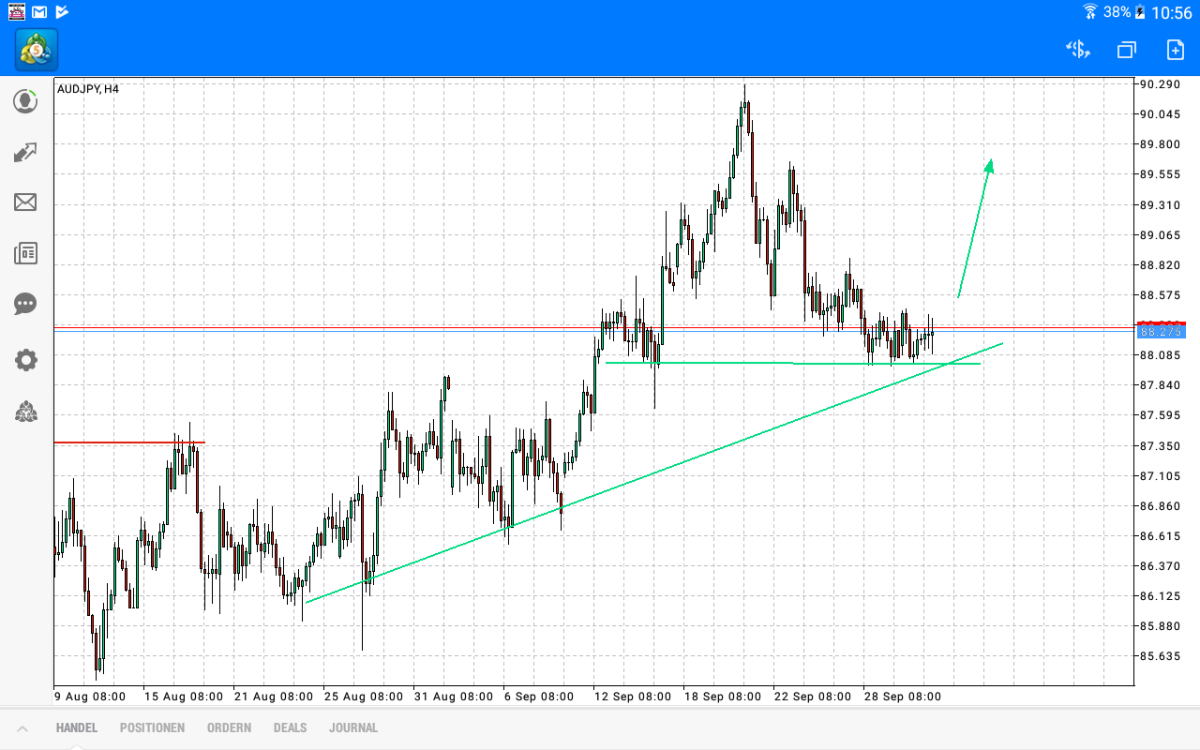1200x750 pixels.
Task: Open the new order screen via dollar icon
Action: 1076,49
